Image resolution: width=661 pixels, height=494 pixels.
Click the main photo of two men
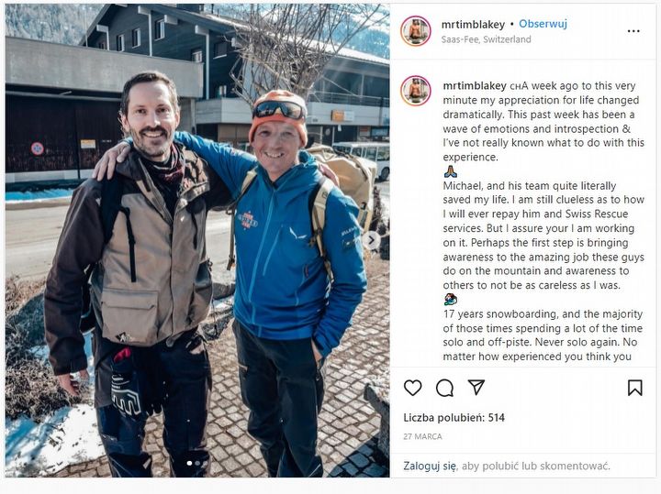(x=197, y=240)
